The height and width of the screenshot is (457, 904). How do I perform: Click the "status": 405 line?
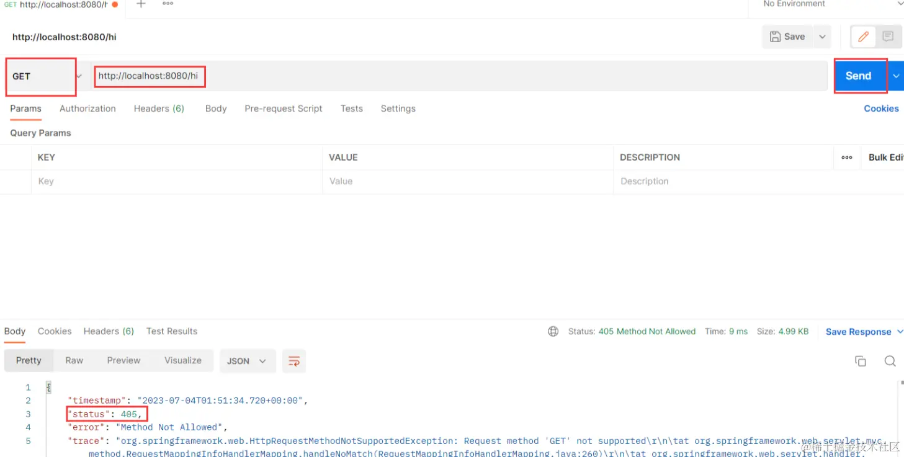[105, 414]
